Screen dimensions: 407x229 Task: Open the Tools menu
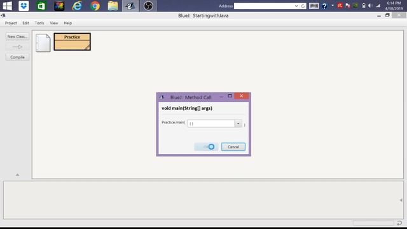click(x=39, y=23)
